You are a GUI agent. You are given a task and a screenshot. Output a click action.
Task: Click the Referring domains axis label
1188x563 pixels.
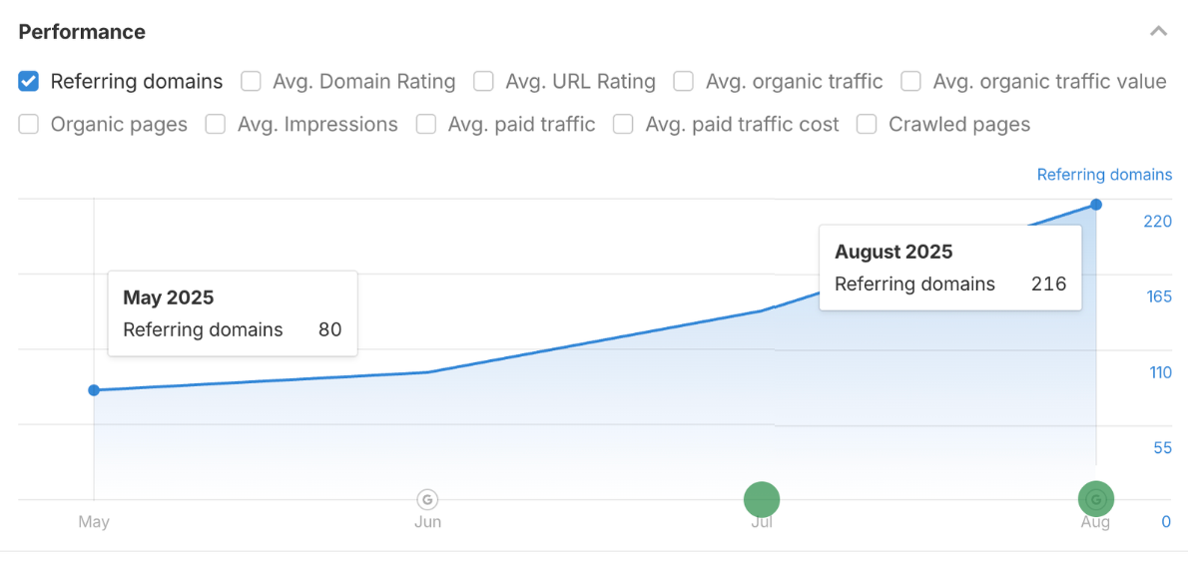[x=1104, y=175]
